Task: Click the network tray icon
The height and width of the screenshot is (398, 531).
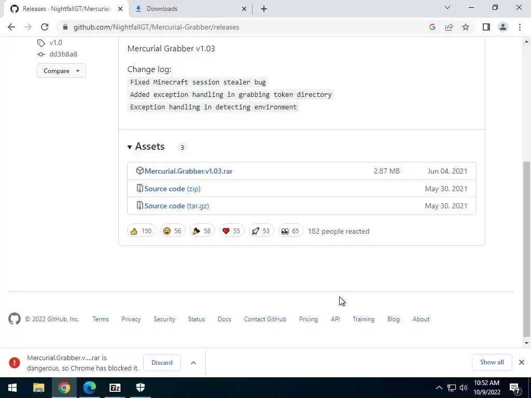Action: point(452,388)
